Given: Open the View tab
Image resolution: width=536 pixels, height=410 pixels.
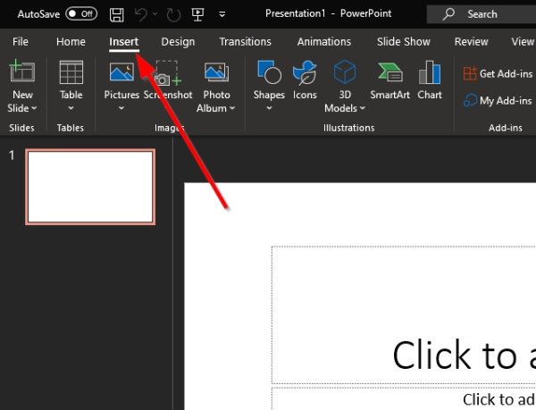Looking at the screenshot, I should point(523,42).
